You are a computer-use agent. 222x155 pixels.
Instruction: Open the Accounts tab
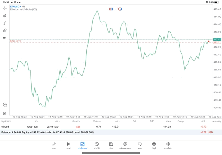point(154,145)
